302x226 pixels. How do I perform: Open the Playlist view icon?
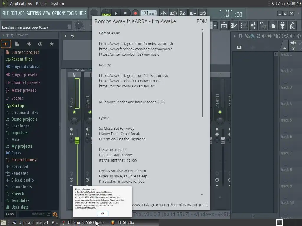[224, 25]
